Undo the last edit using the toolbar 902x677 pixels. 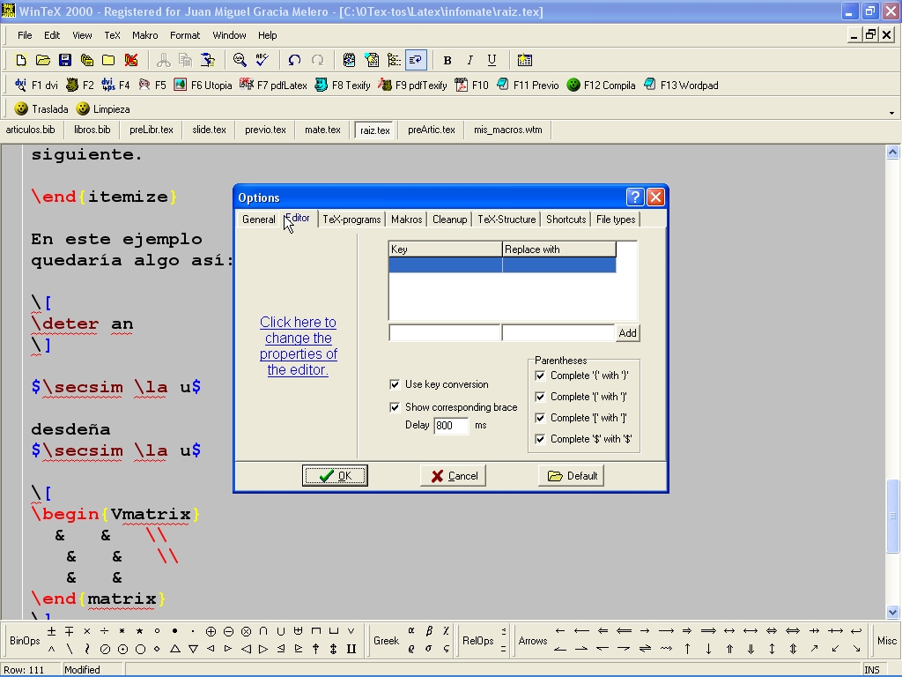[294, 60]
